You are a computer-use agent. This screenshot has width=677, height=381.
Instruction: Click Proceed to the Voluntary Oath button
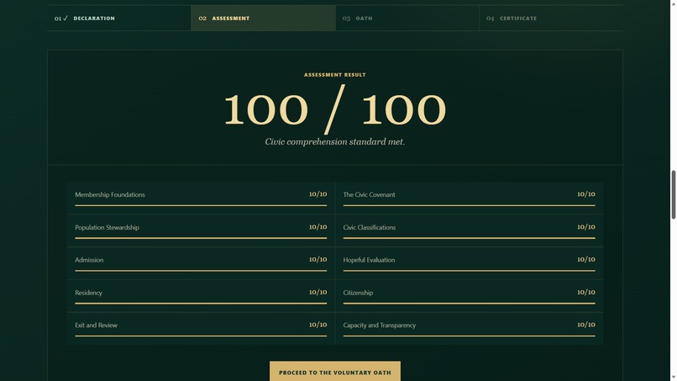pos(335,372)
